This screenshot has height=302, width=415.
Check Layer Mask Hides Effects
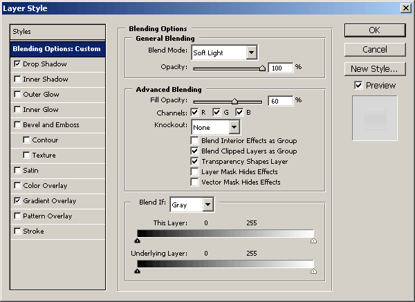(x=194, y=171)
